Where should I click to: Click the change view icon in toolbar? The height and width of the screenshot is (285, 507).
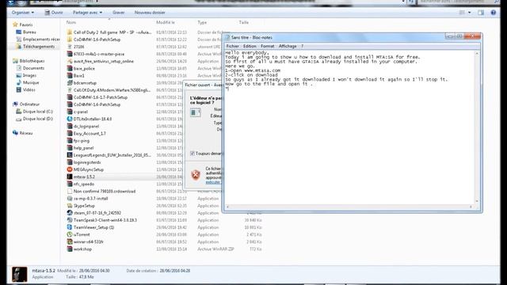[462, 13]
